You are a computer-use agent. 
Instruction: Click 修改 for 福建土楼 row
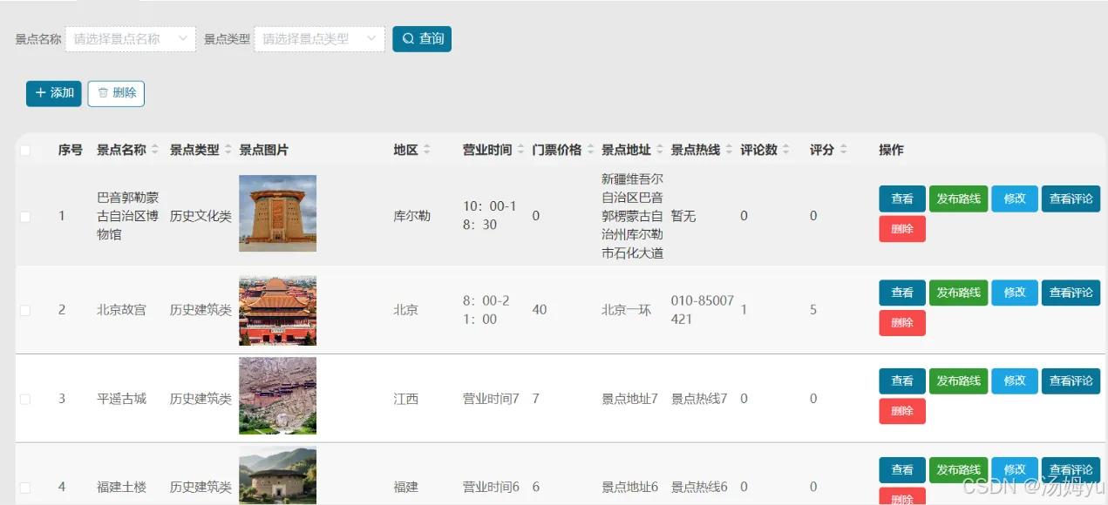pos(1015,469)
